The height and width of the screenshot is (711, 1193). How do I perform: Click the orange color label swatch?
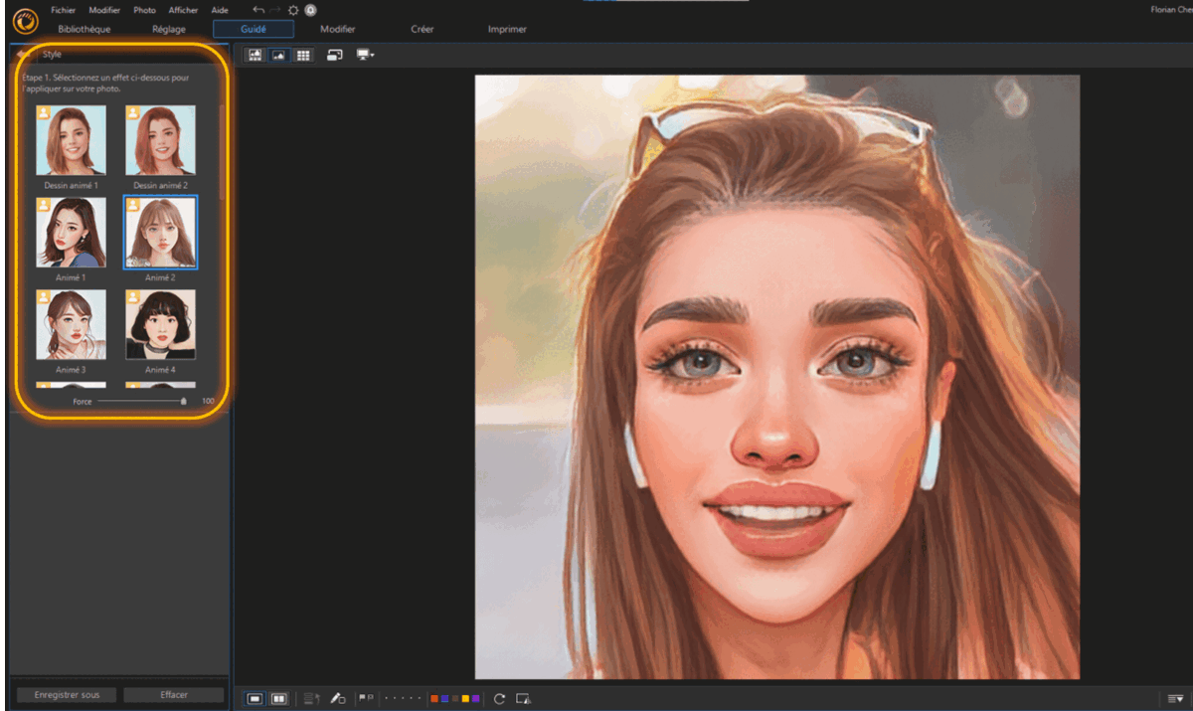pos(434,699)
